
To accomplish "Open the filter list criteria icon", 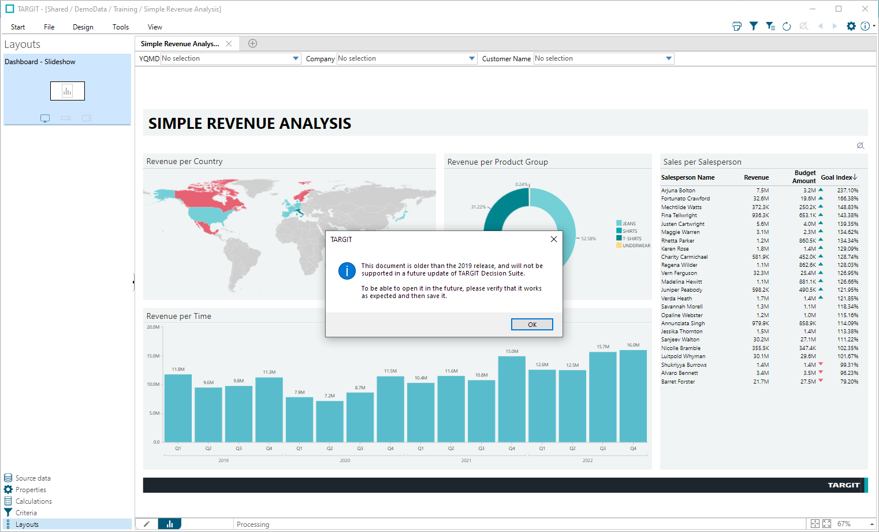I will pos(770,26).
